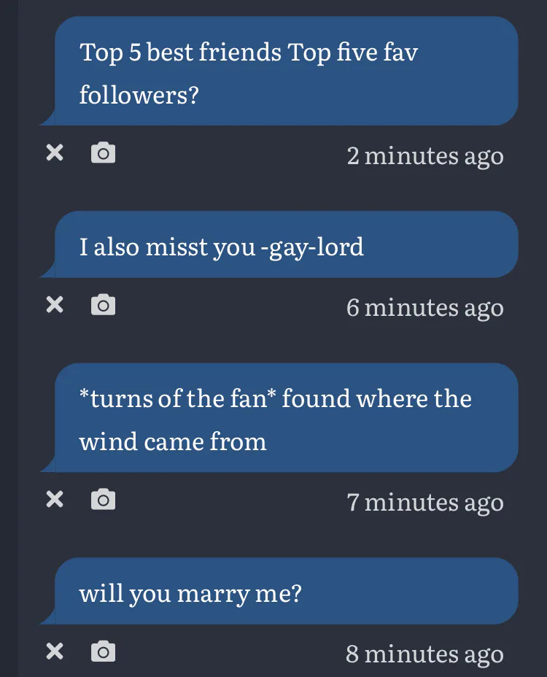Delete the "will you marry me?" message
Image resolution: width=547 pixels, height=677 pixels.
(x=55, y=651)
